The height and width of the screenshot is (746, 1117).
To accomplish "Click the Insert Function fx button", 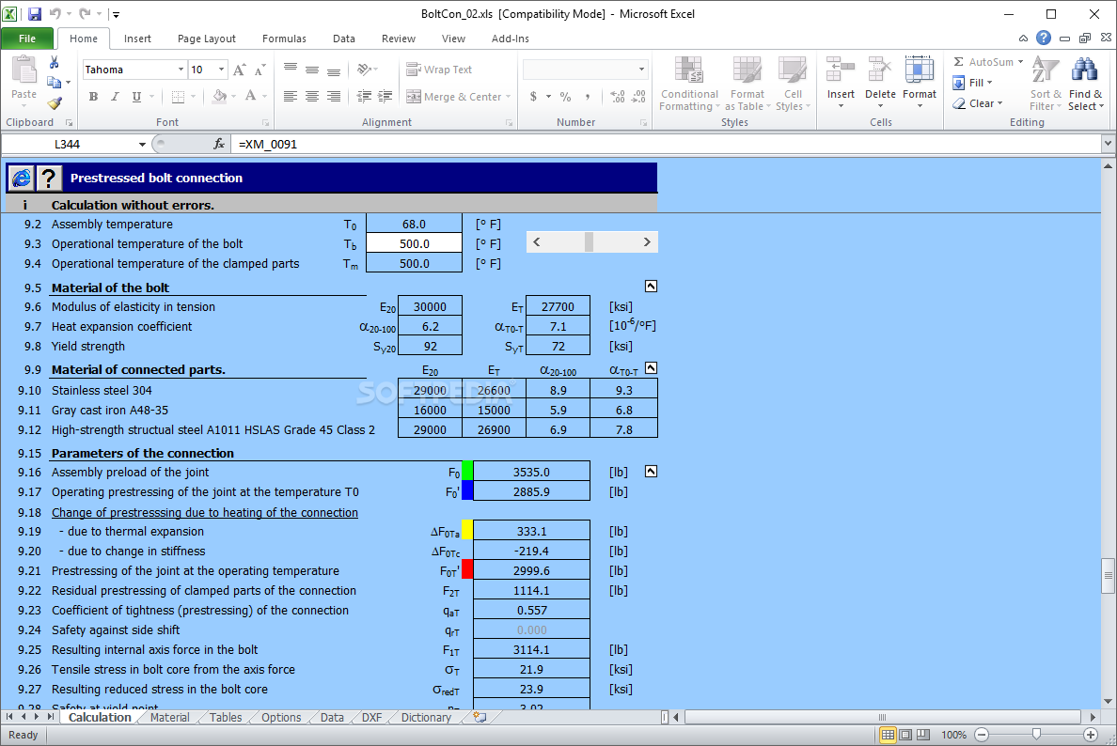I will click(x=219, y=145).
